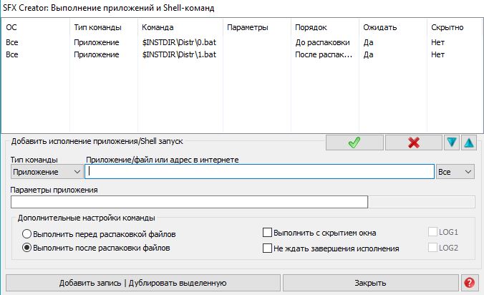Viewport: 484px width, 295px height.
Task: Open the command type dropdown
Action: 47,172
